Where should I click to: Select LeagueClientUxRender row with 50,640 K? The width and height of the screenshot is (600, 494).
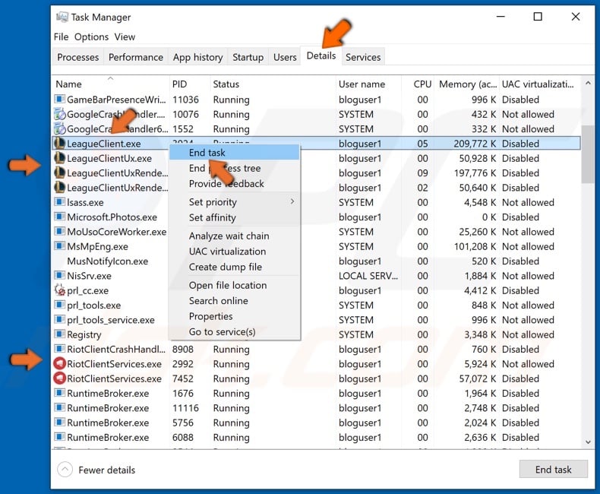tap(316, 187)
